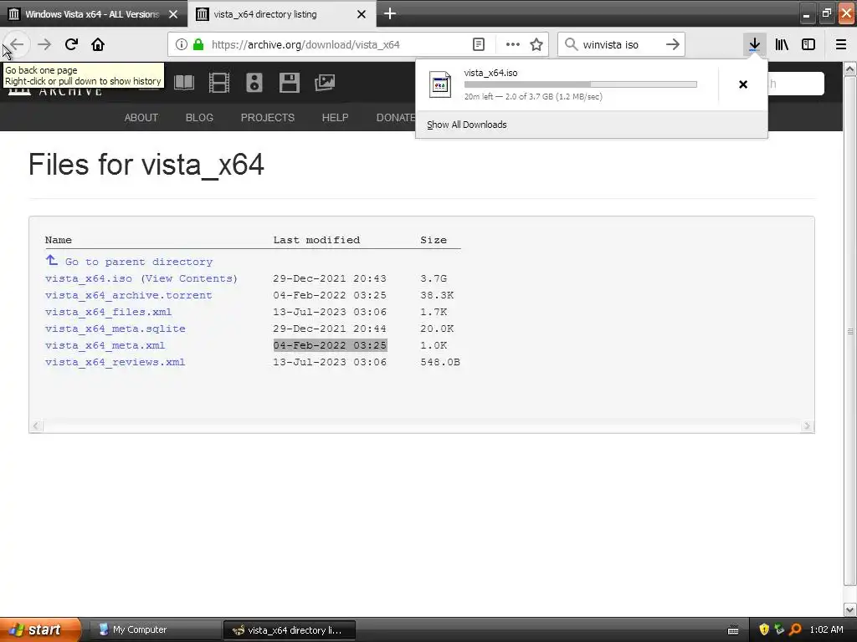The height and width of the screenshot is (642, 857).
Task: Open Archive images icon
Action: (x=325, y=83)
